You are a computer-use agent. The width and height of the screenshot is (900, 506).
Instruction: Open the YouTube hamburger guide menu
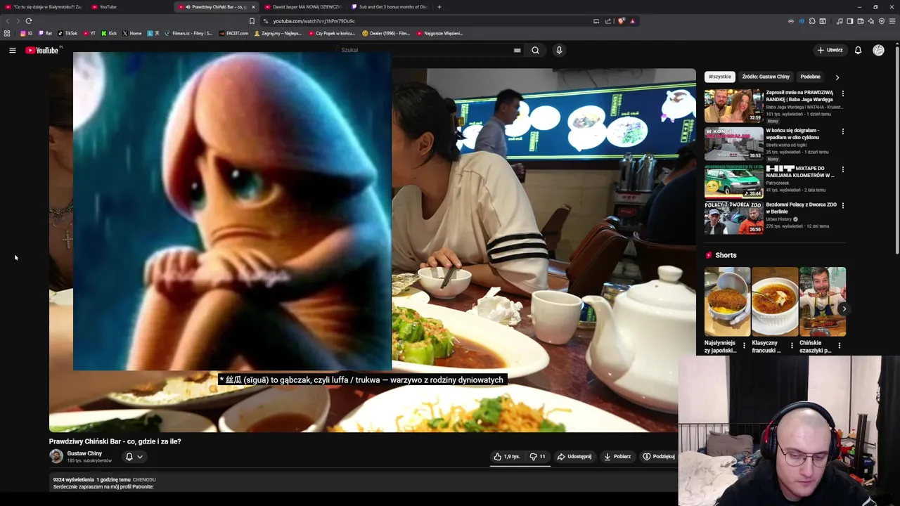point(12,50)
